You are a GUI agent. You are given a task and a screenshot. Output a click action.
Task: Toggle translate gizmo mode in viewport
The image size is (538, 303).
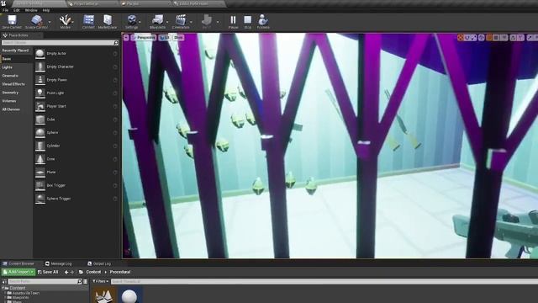coord(461,37)
